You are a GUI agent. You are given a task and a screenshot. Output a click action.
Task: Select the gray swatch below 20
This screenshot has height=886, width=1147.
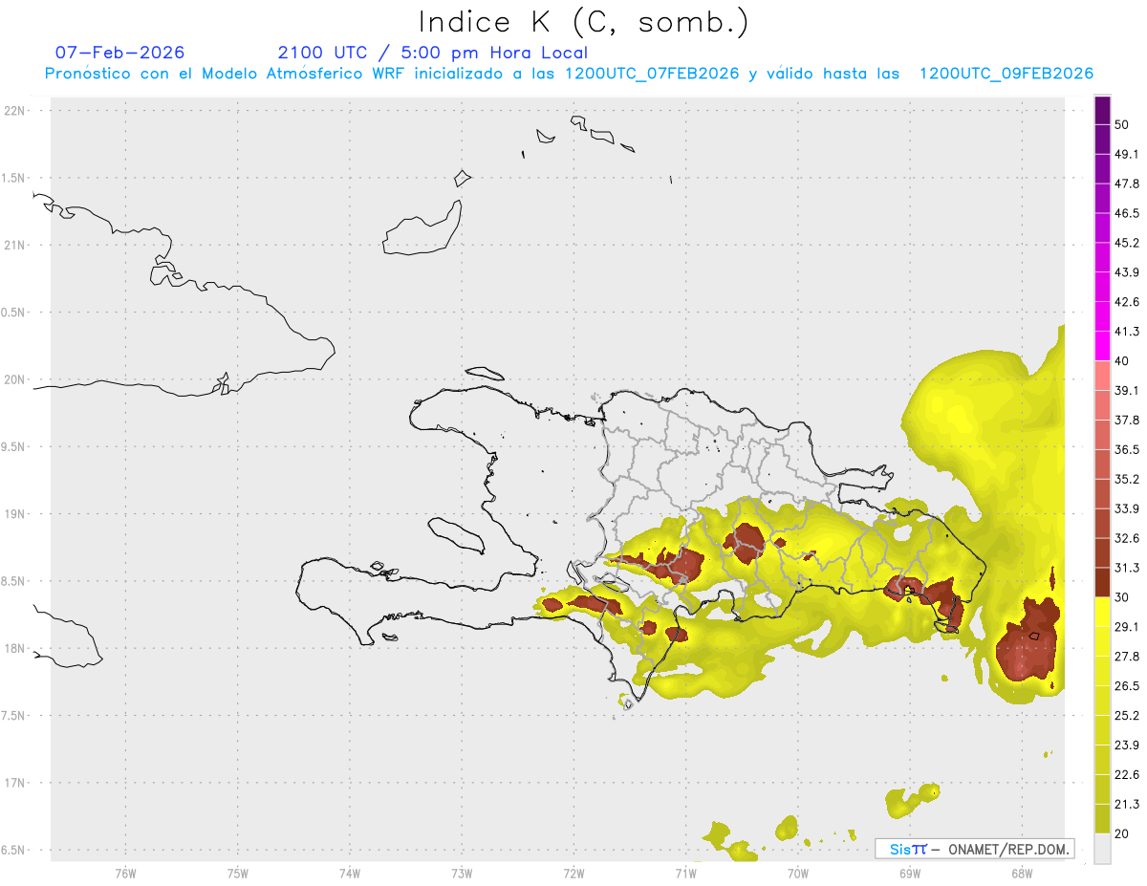1102,848
